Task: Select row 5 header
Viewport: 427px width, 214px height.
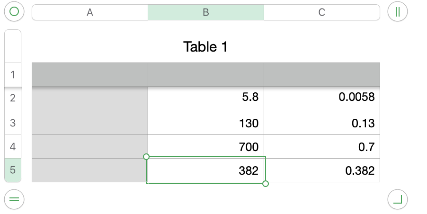Action: pyautogui.click(x=13, y=170)
